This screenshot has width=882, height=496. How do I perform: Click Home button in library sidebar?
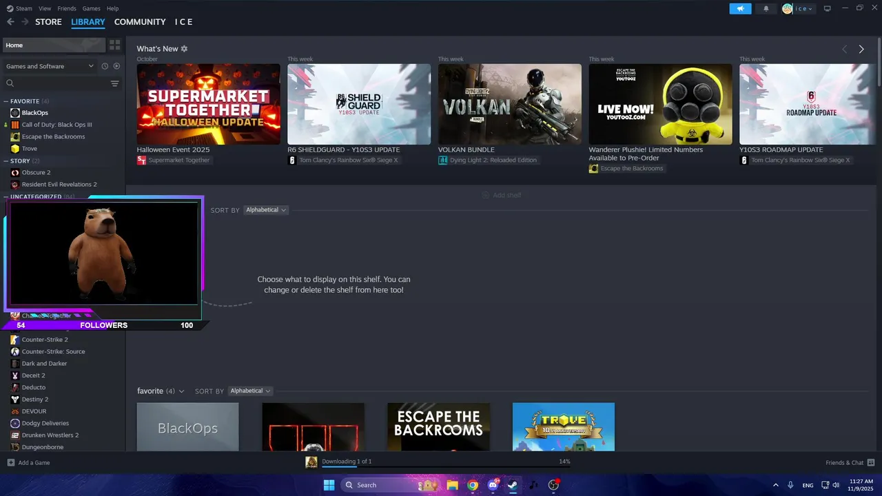coord(54,45)
